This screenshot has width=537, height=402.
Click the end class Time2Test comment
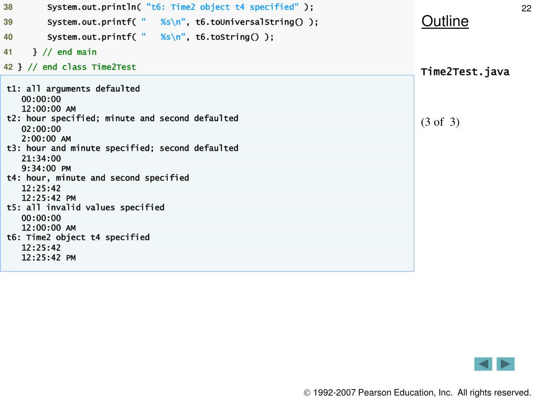[82, 67]
